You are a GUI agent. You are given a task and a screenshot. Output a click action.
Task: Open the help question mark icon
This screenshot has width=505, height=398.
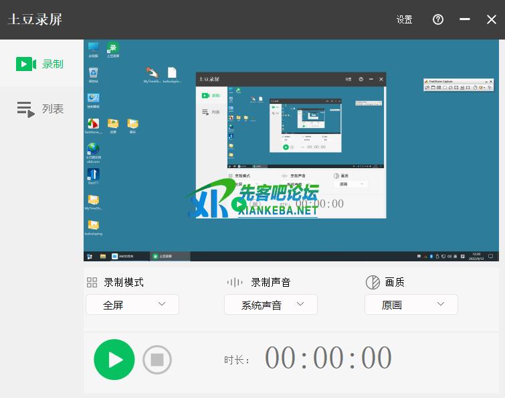tap(438, 19)
